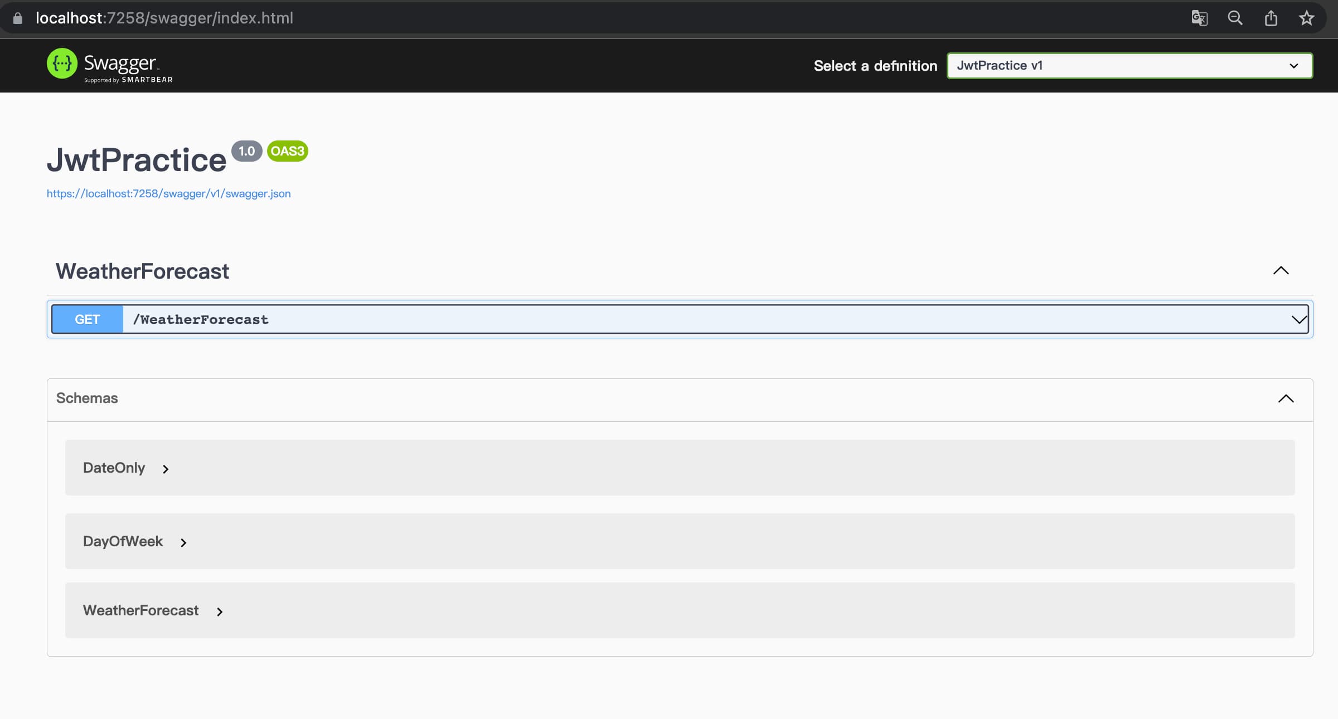Click the DateOnly schema name

pos(114,468)
